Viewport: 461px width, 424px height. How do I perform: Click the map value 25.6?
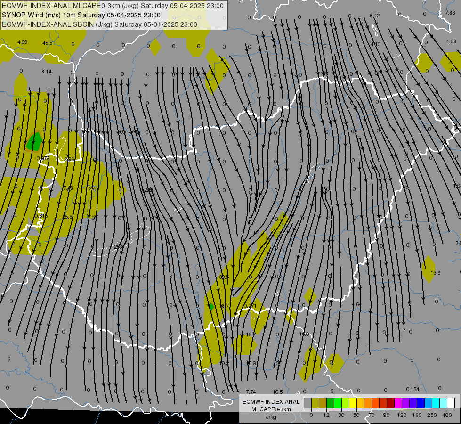click(67, 217)
